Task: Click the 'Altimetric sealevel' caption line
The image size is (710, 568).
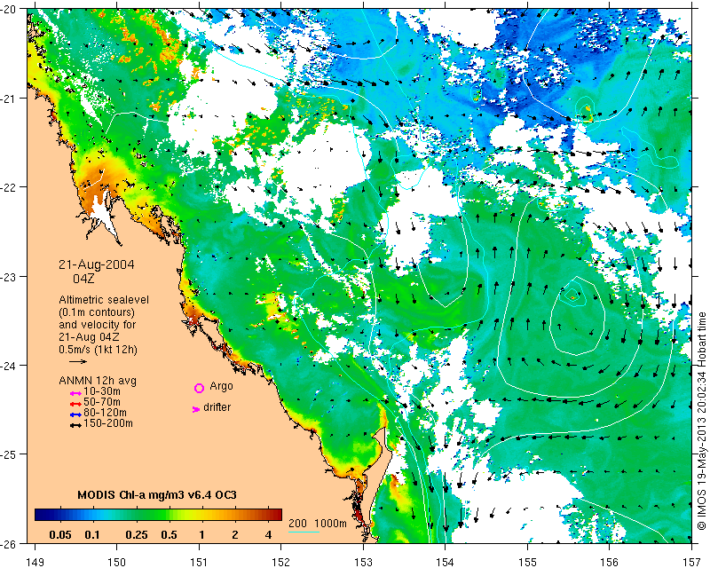Action: pos(104,300)
